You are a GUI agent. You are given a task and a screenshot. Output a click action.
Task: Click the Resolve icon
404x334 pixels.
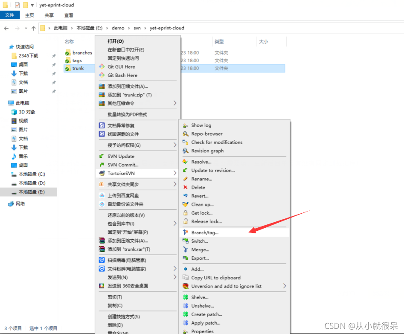click(186, 162)
